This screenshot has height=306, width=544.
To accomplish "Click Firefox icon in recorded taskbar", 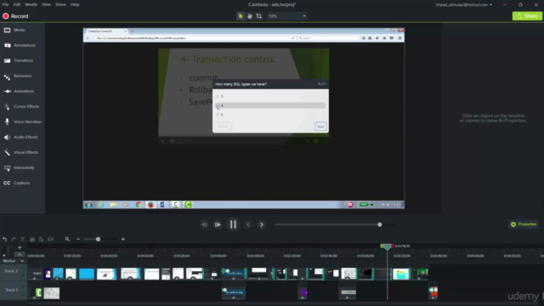I will pos(150,205).
